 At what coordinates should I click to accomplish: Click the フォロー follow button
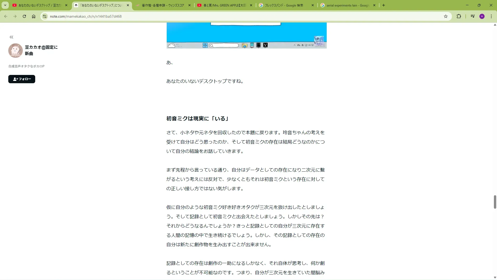click(22, 79)
